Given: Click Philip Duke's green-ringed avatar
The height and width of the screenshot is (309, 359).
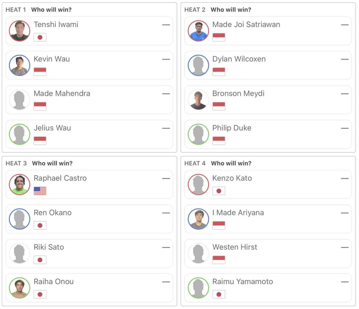Looking at the screenshot, I should coord(198,134).
